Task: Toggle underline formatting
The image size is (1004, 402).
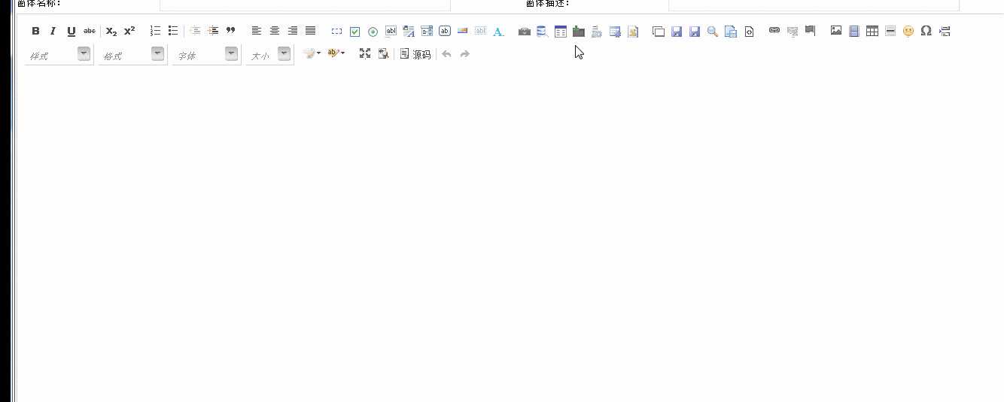Action: coord(71,32)
